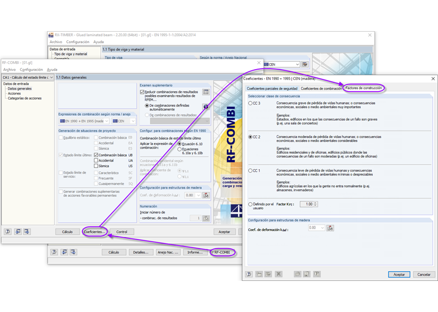Click the icon beside the results combination number field

point(206,218)
